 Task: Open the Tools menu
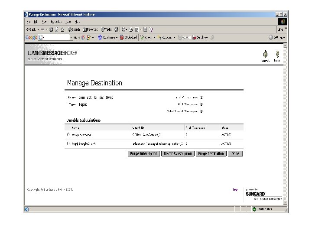point(68,22)
